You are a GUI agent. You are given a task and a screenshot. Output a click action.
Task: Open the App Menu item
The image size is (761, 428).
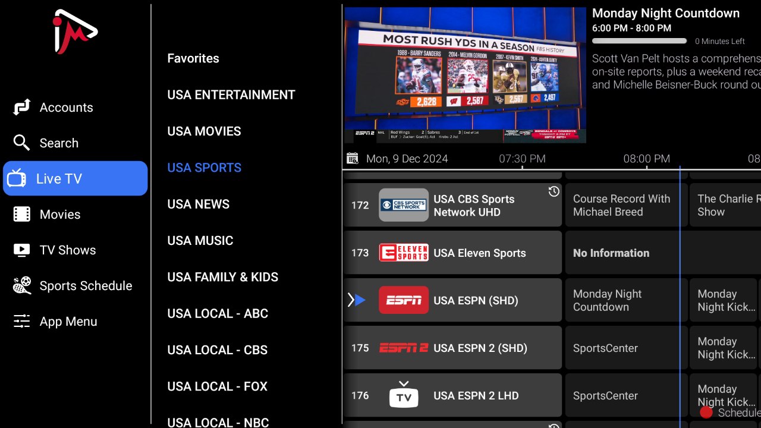click(76, 322)
